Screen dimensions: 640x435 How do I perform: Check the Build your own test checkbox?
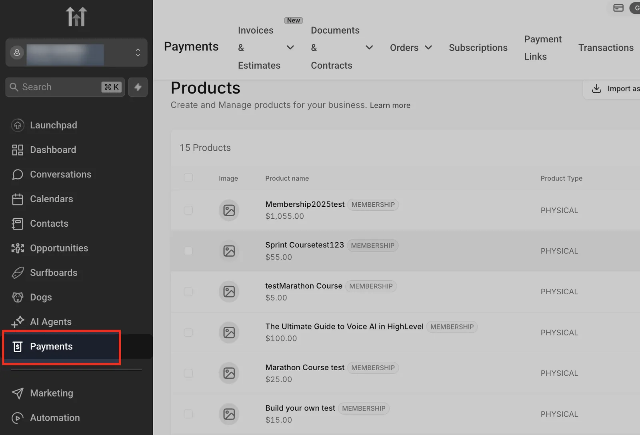pyautogui.click(x=188, y=414)
